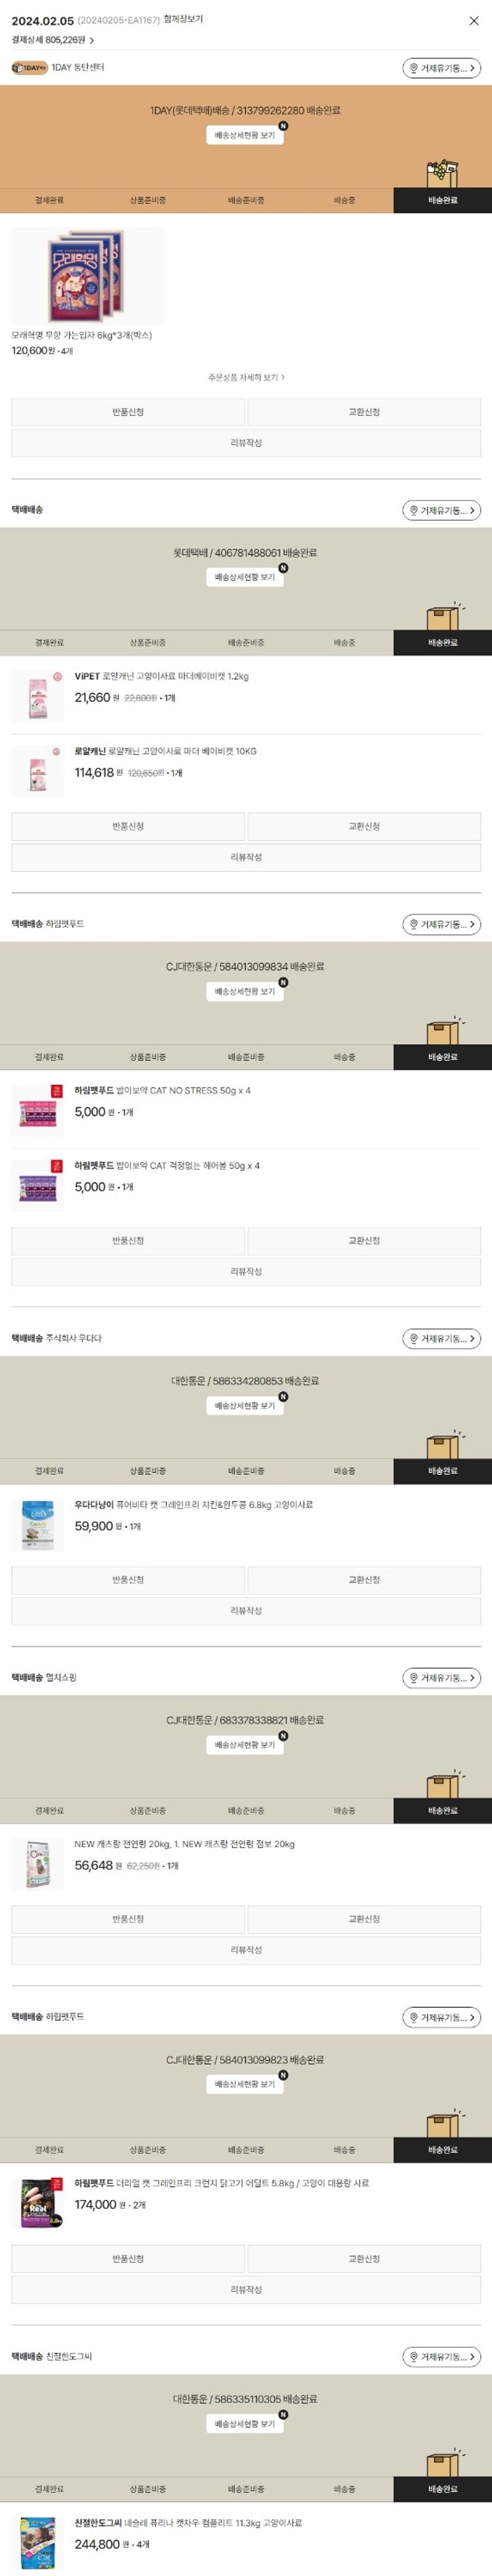Click 교환신청 for the 모래혁명 order
The image size is (492, 2576).
[x=364, y=412]
